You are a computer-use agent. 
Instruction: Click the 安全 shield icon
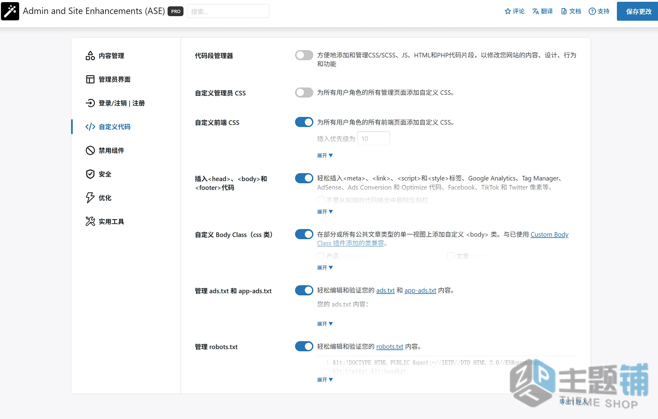pos(90,174)
